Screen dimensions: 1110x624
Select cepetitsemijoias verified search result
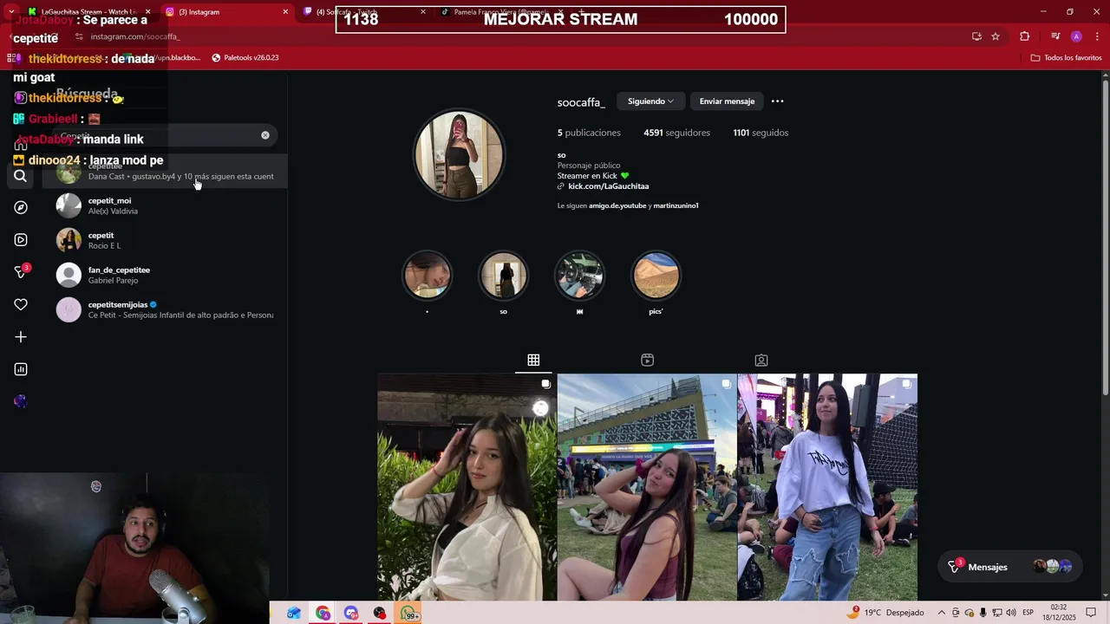click(165, 309)
